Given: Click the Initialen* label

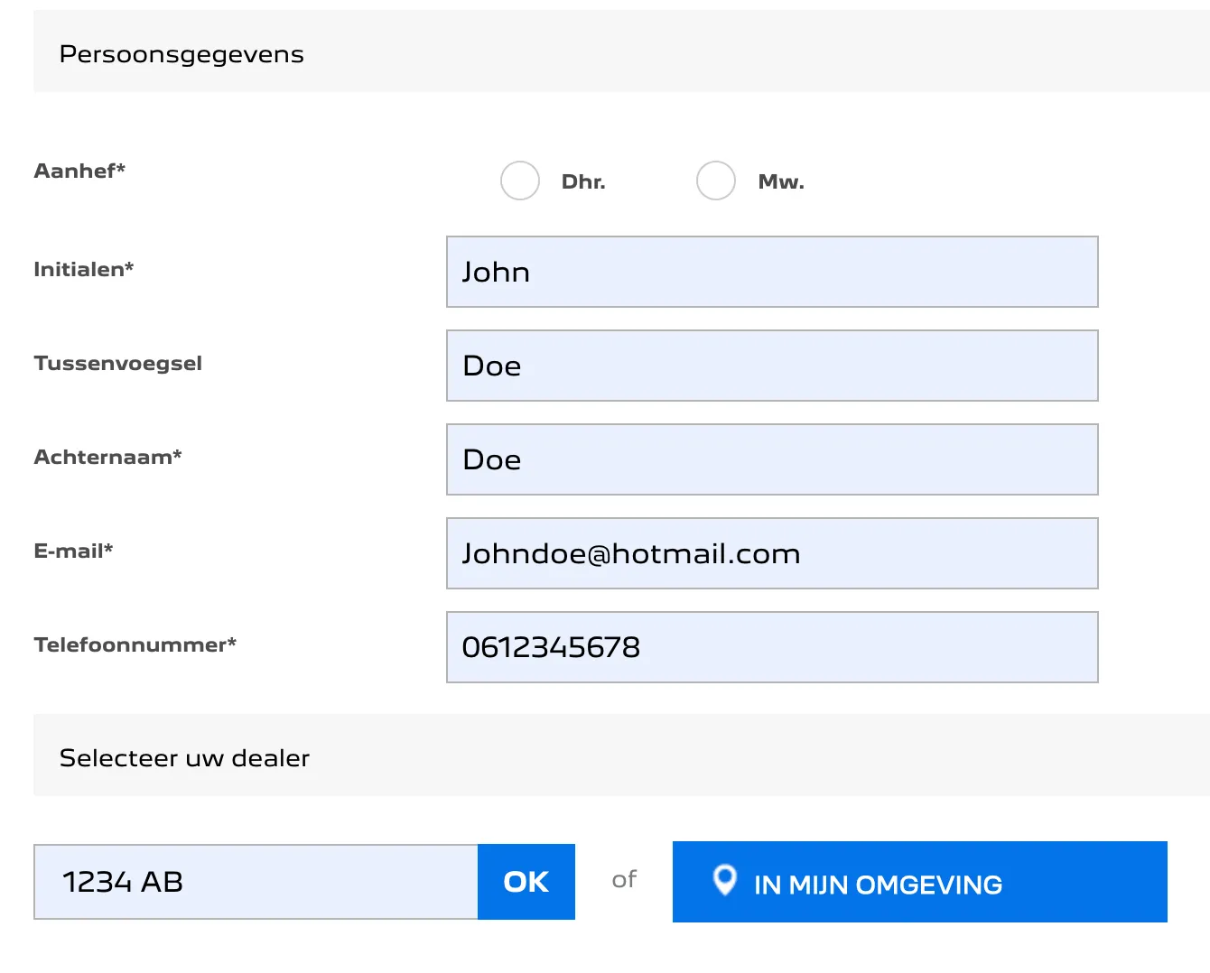Looking at the screenshot, I should 84,269.
